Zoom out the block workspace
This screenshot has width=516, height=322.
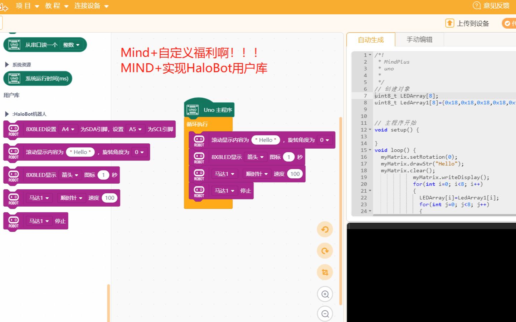(x=325, y=314)
